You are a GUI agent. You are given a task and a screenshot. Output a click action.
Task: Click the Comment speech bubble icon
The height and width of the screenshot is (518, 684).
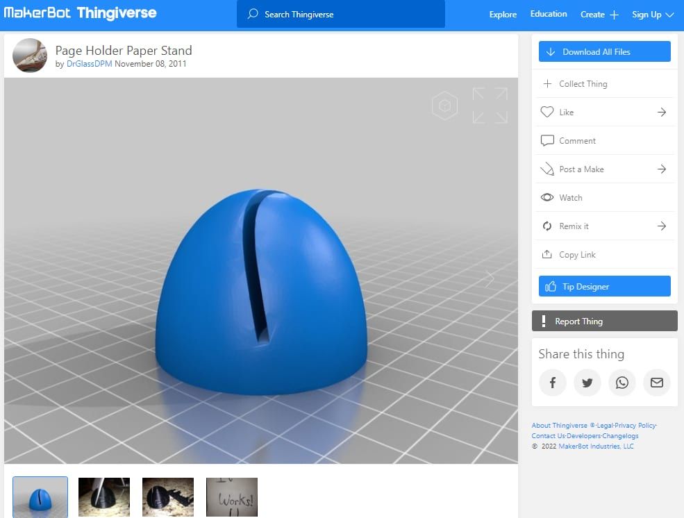click(548, 140)
